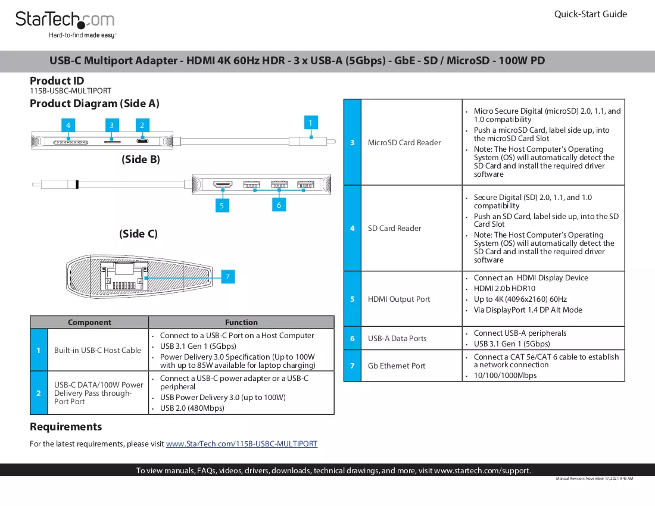
Task: Click the Product ID 115B-USBC-MULTIPORT text
Action: point(71,90)
